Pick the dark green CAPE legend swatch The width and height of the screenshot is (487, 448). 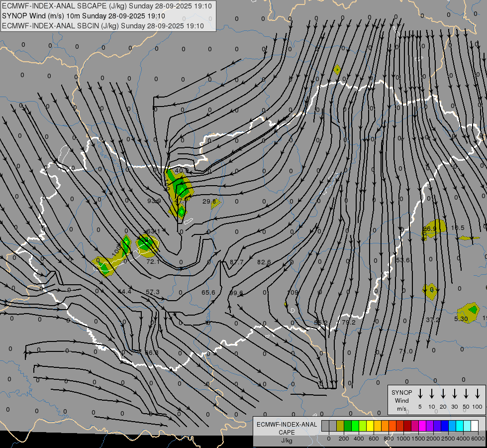tap(348, 426)
